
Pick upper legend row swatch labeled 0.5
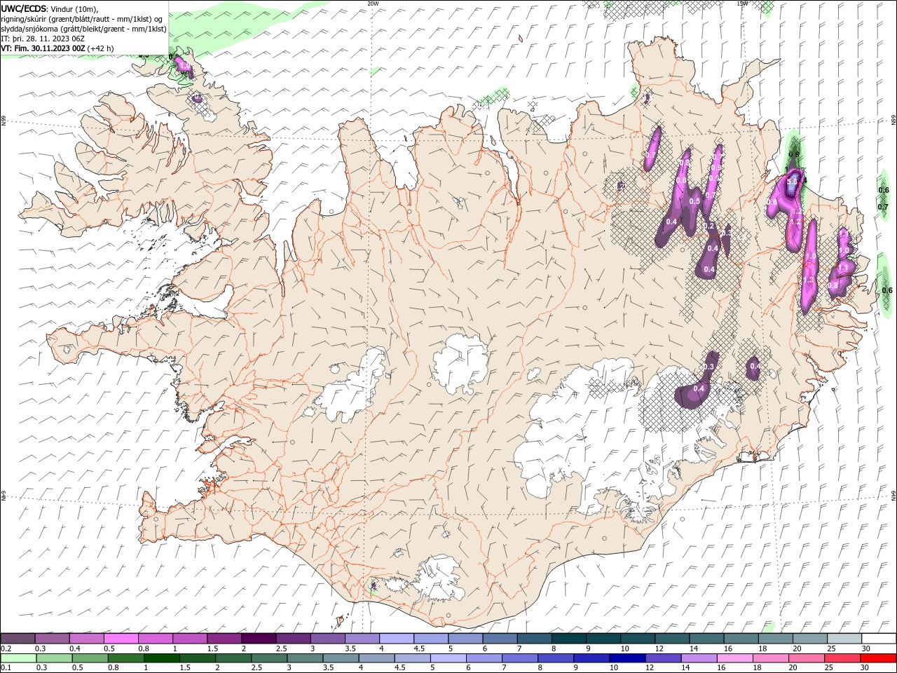[x=121, y=639]
